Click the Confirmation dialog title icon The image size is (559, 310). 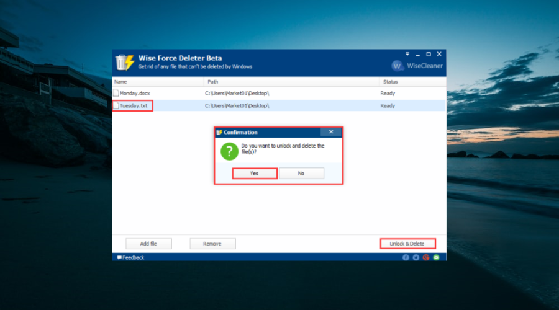(219, 132)
